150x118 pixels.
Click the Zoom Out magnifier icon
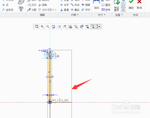pos(48,27)
